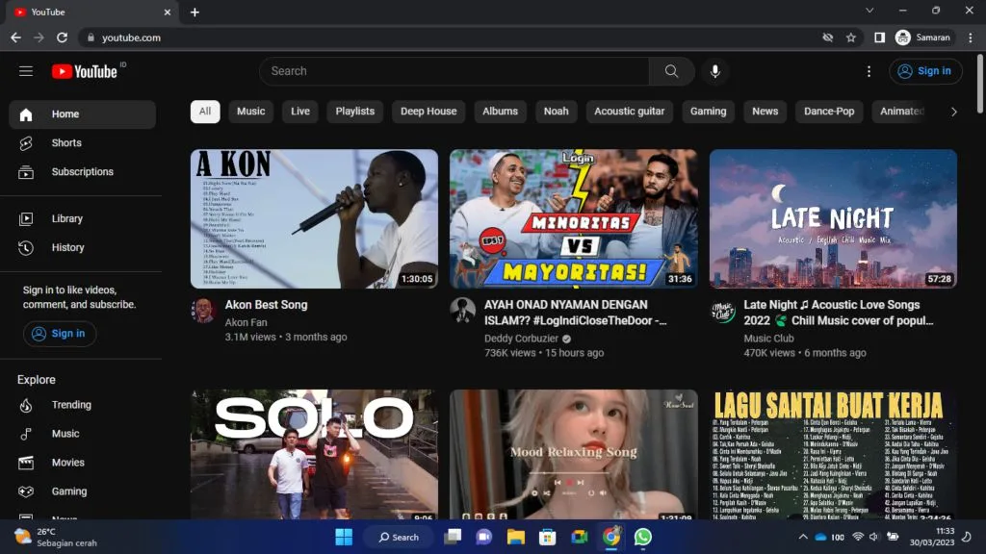Image resolution: width=986 pixels, height=554 pixels.
Task: Open Library in the sidebar
Action: 83,218
